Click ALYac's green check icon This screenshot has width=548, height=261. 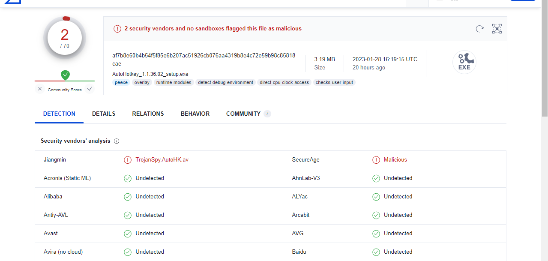coord(376,197)
